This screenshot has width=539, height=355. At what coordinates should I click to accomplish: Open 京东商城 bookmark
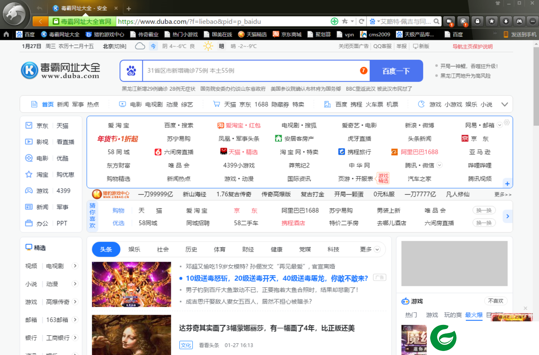pyautogui.click(x=287, y=34)
